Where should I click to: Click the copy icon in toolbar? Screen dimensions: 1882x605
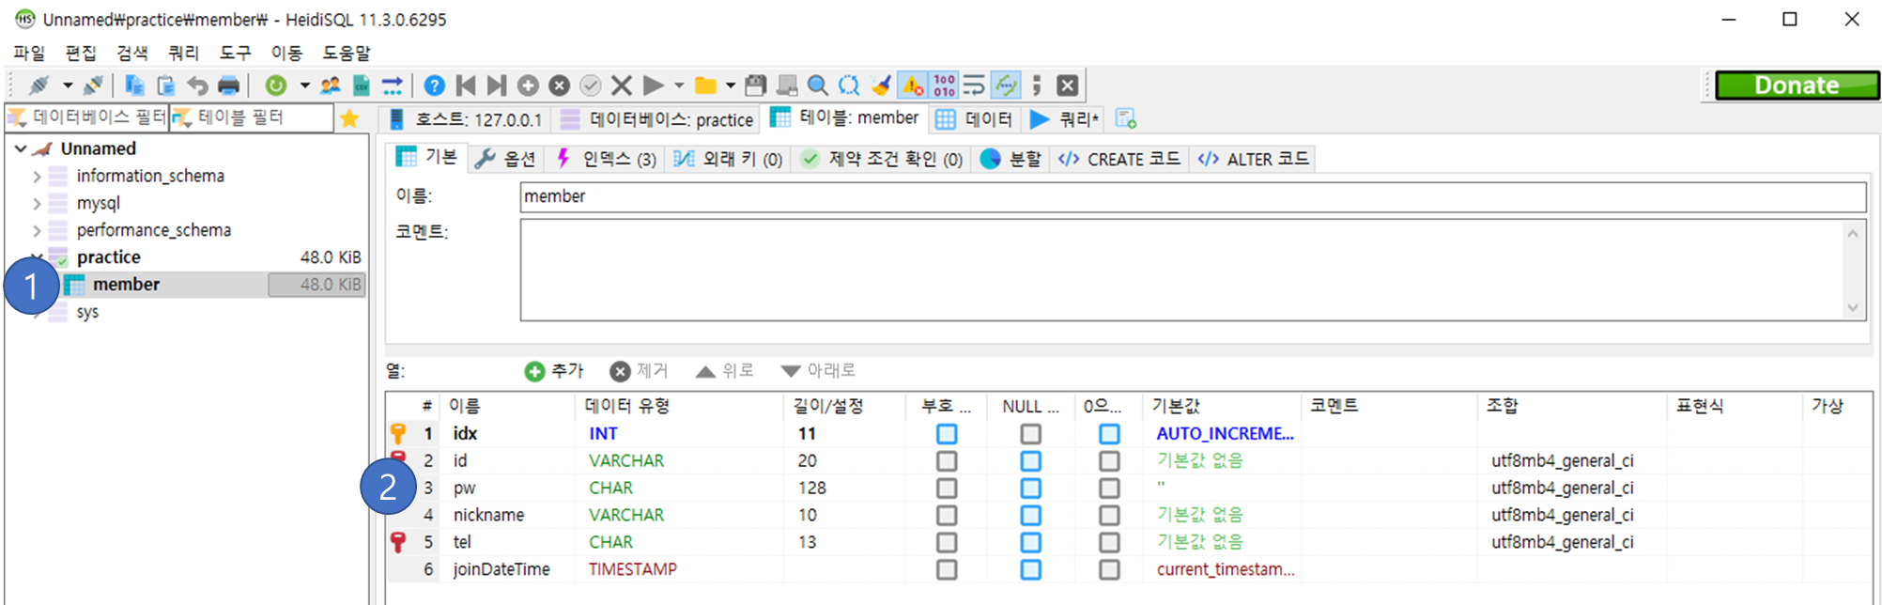tap(134, 85)
